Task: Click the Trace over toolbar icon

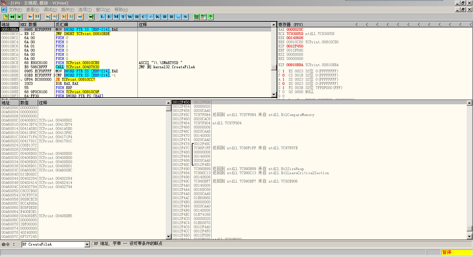Action: tap(71, 17)
